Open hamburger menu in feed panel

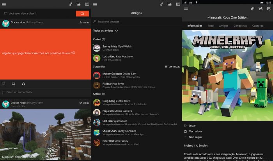[x=4, y=5]
